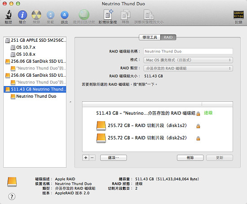The image size is (247, 204).
Task: Select second 256.06 GB SanDisk SSD disk
Action: point(35,75)
